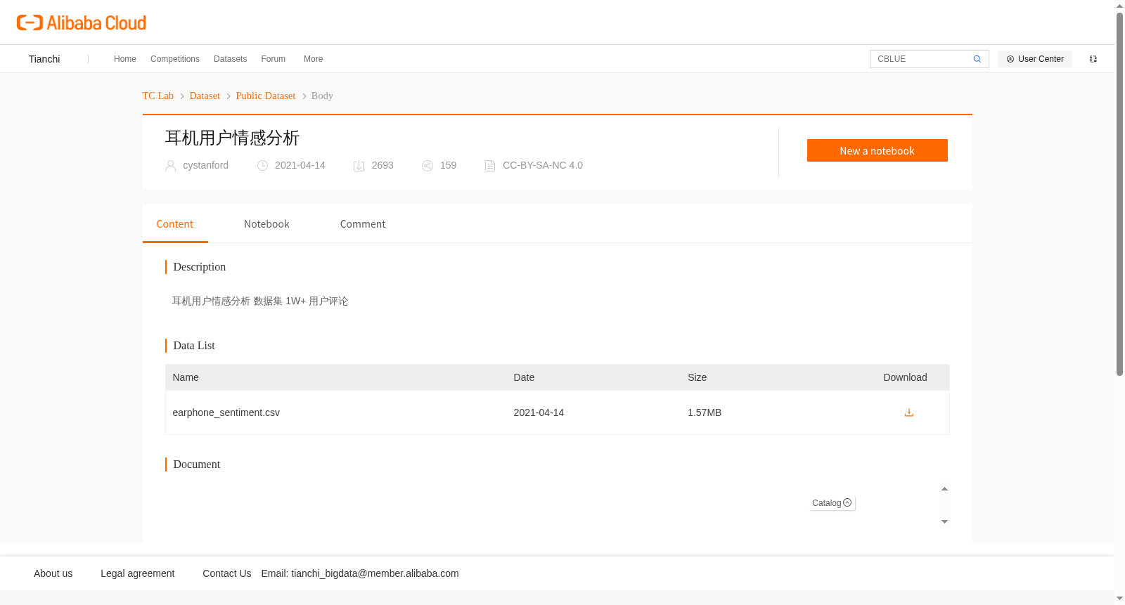The image size is (1125, 605).
Task: Open the Competitions nav item
Action: tap(175, 59)
